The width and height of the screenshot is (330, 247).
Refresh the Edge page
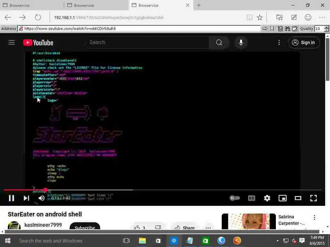pyautogui.click(x=38, y=17)
